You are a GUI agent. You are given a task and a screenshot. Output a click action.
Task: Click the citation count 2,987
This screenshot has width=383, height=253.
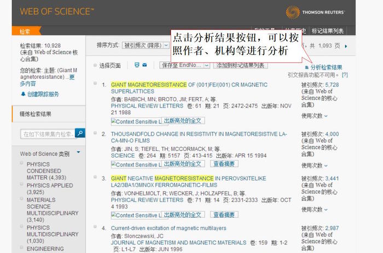(x=332, y=228)
